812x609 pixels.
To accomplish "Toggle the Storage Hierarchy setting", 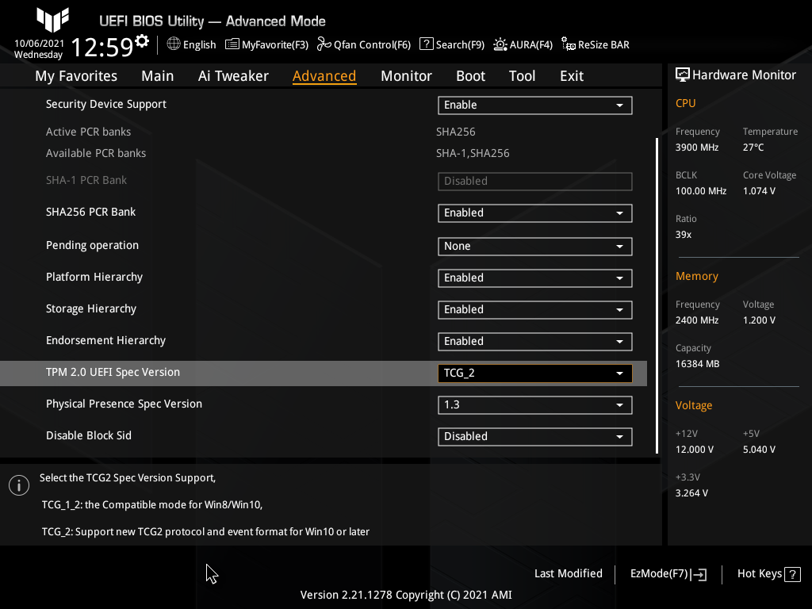I will (x=534, y=309).
